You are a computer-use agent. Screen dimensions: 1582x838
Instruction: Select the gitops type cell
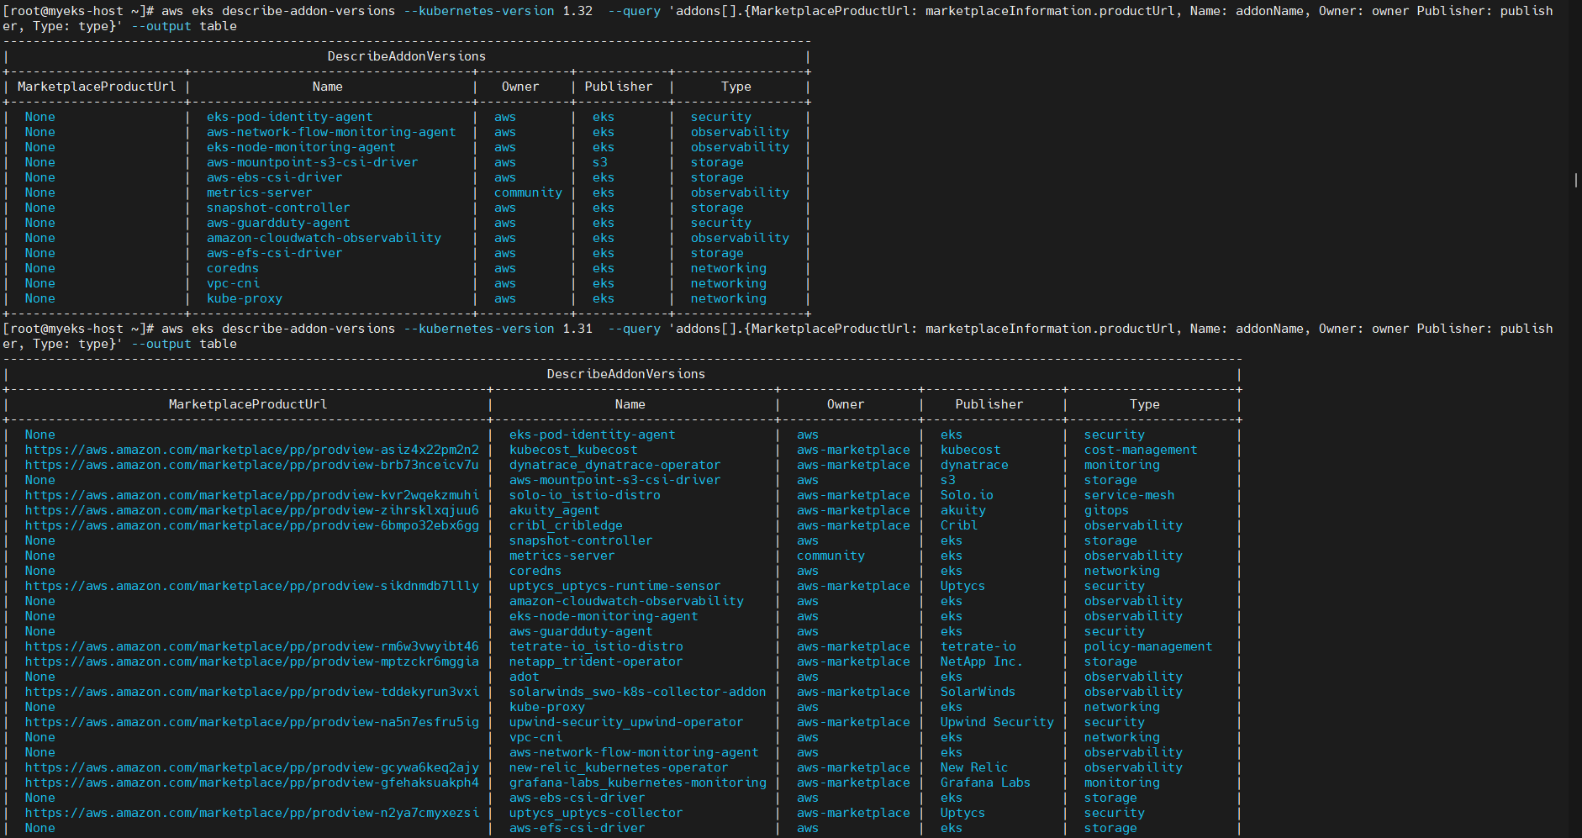point(1106,510)
